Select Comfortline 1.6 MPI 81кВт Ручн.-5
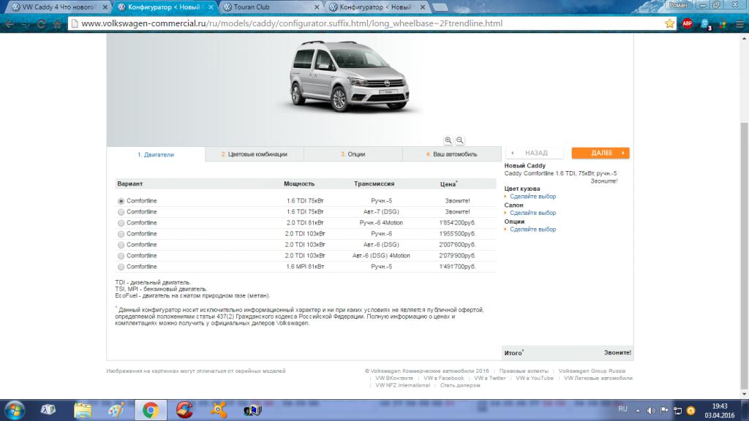Screen dimensions: 749x421 point(121,268)
